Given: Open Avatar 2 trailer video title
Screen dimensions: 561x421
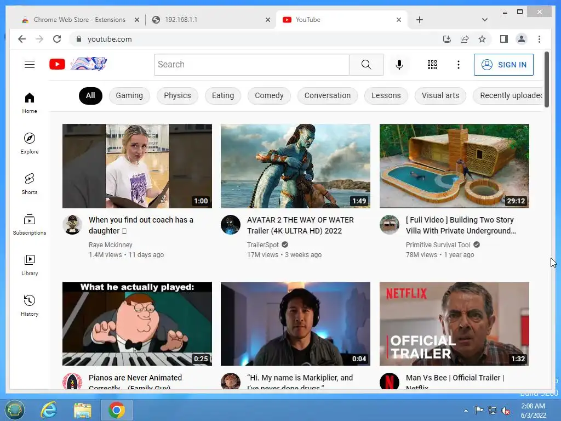Looking at the screenshot, I should pyautogui.click(x=300, y=225).
